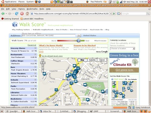Click the Go button beside address
Viewport: 151px width, 113px height.
coord(79,36)
